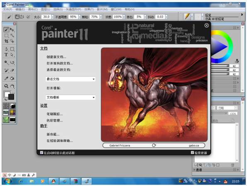Click the create new document link
Image resolution: width=247 pixels, height=186 pixels.
pyautogui.click(x=56, y=57)
